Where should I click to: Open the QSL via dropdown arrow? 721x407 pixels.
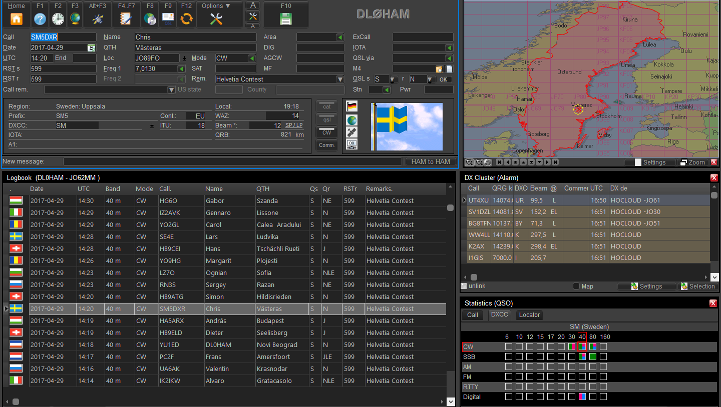449,58
